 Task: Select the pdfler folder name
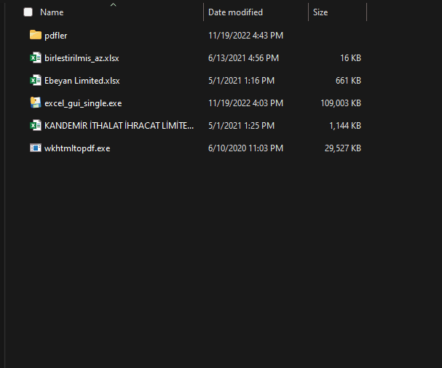[56, 35]
